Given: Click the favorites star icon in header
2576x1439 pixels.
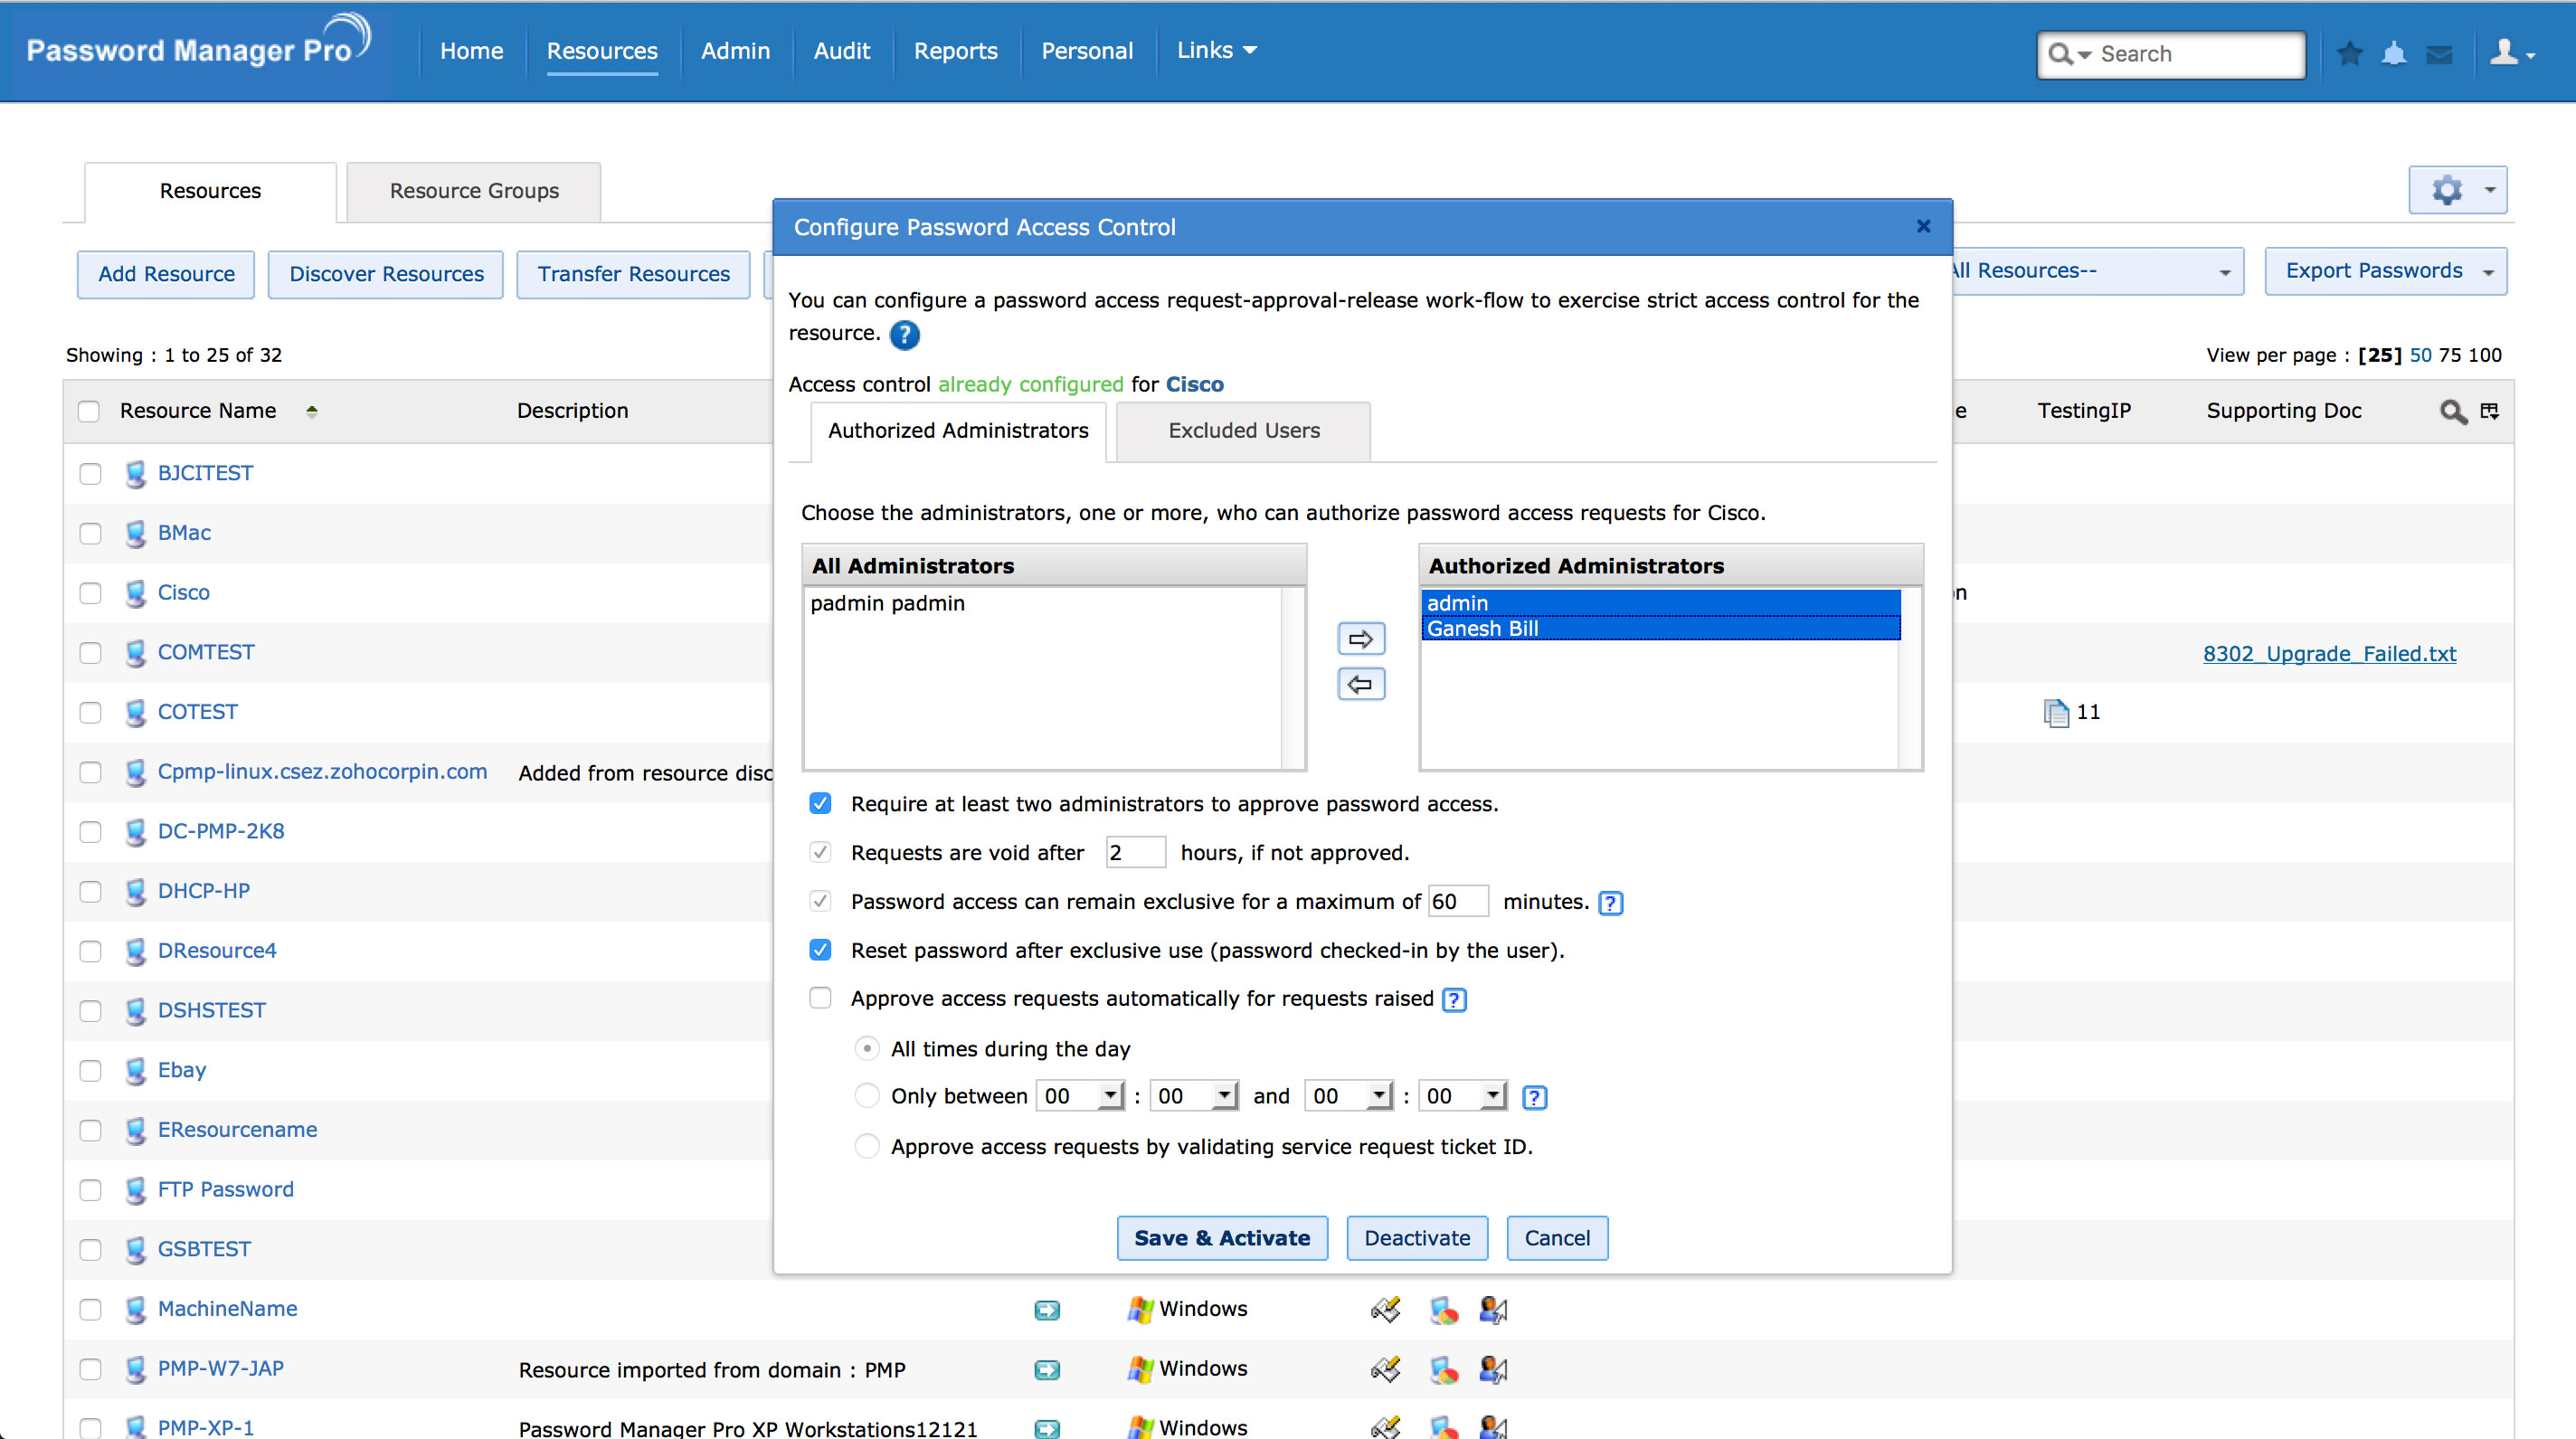Looking at the screenshot, I should tap(2349, 53).
